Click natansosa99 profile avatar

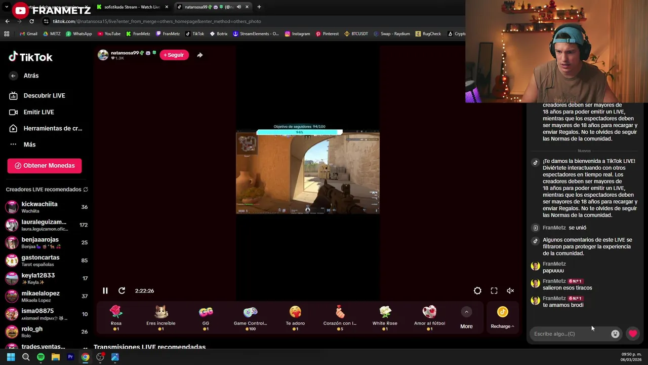103,55
